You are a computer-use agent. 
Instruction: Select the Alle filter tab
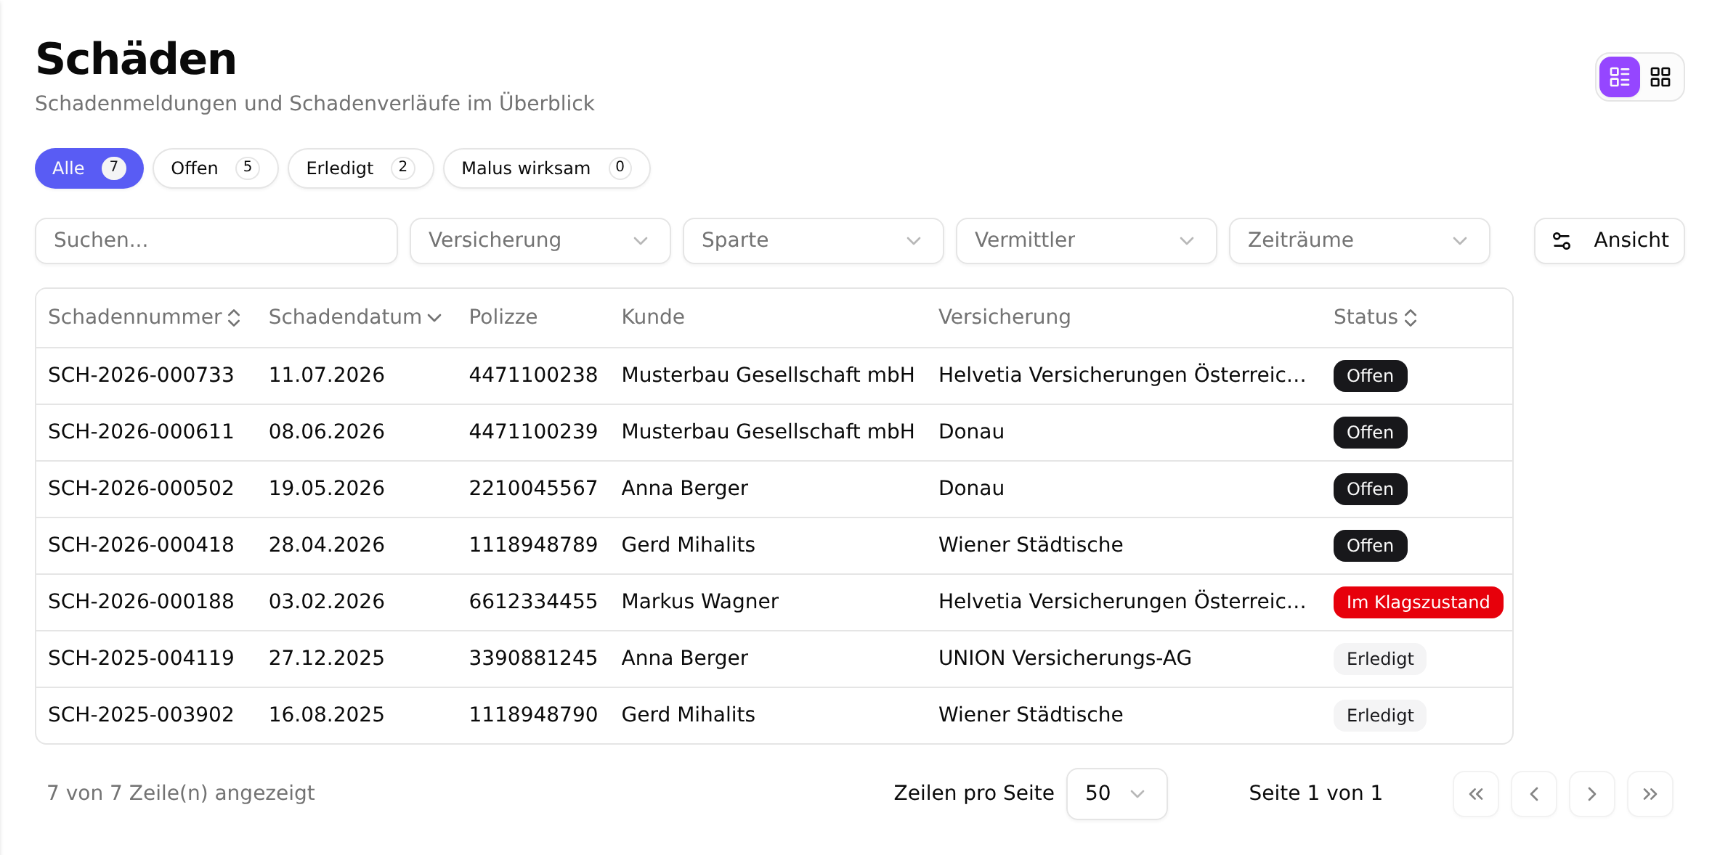pyautogui.click(x=89, y=168)
